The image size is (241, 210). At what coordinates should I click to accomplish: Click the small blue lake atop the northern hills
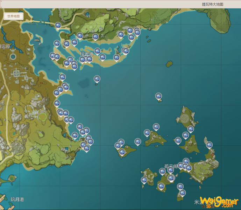(x=87, y=15)
